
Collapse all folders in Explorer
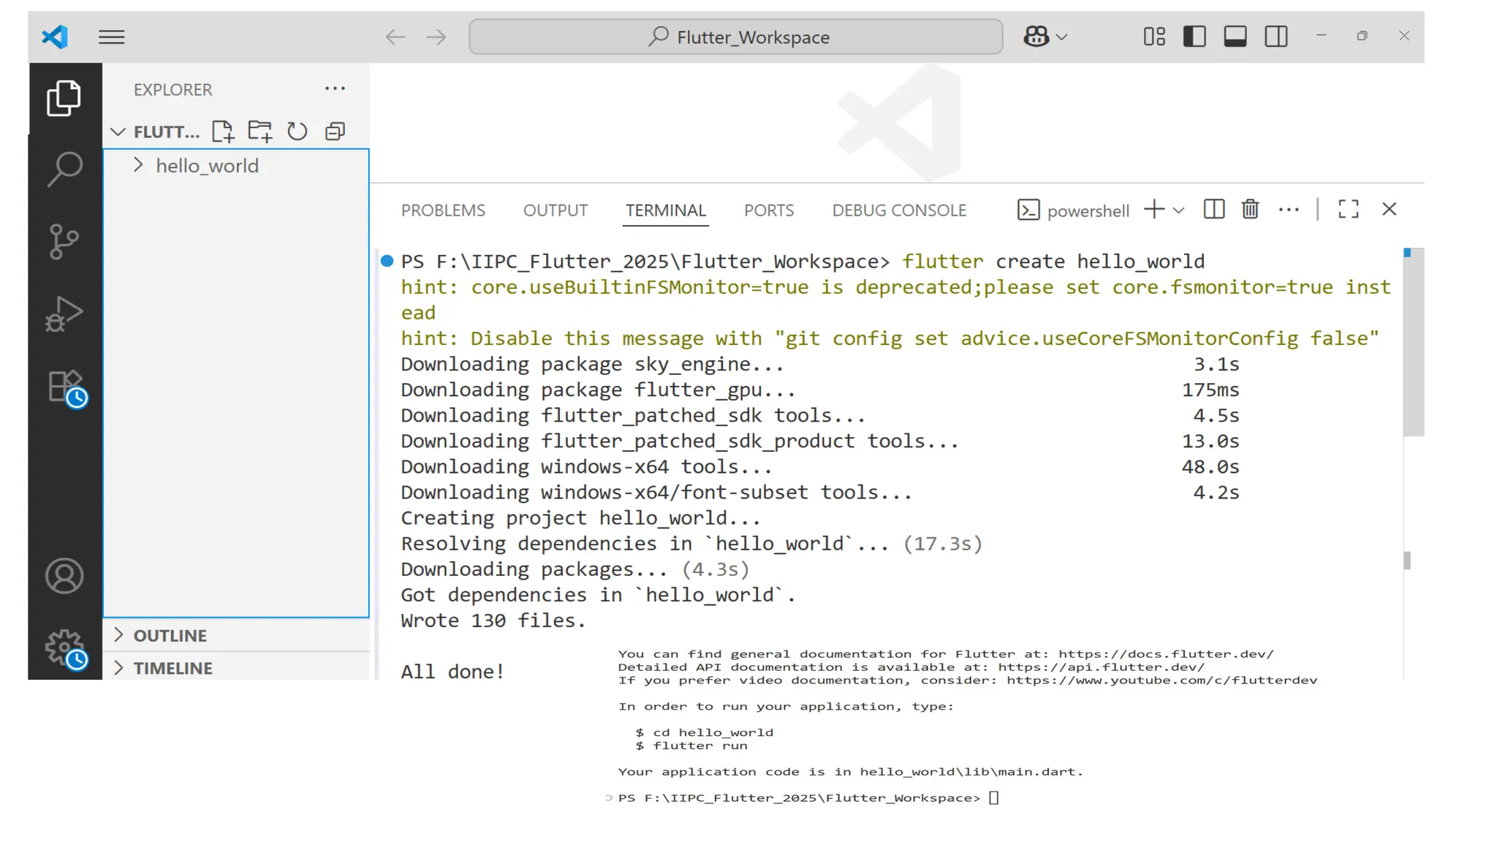click(335, 132)
